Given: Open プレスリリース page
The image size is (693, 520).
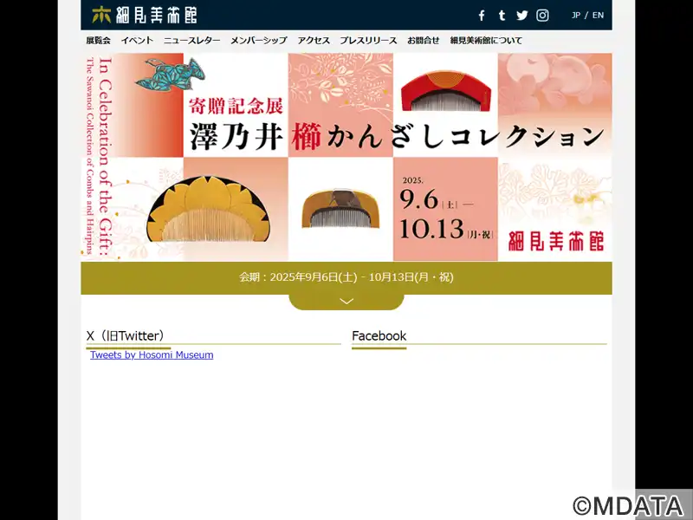Looking at the screenshot, I should click(368, 40).
